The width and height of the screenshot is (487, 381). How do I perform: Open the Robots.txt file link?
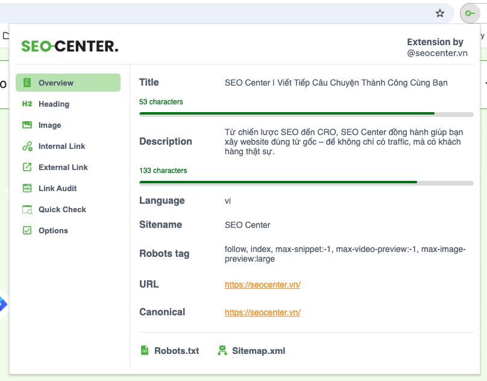tap(176, 350)
